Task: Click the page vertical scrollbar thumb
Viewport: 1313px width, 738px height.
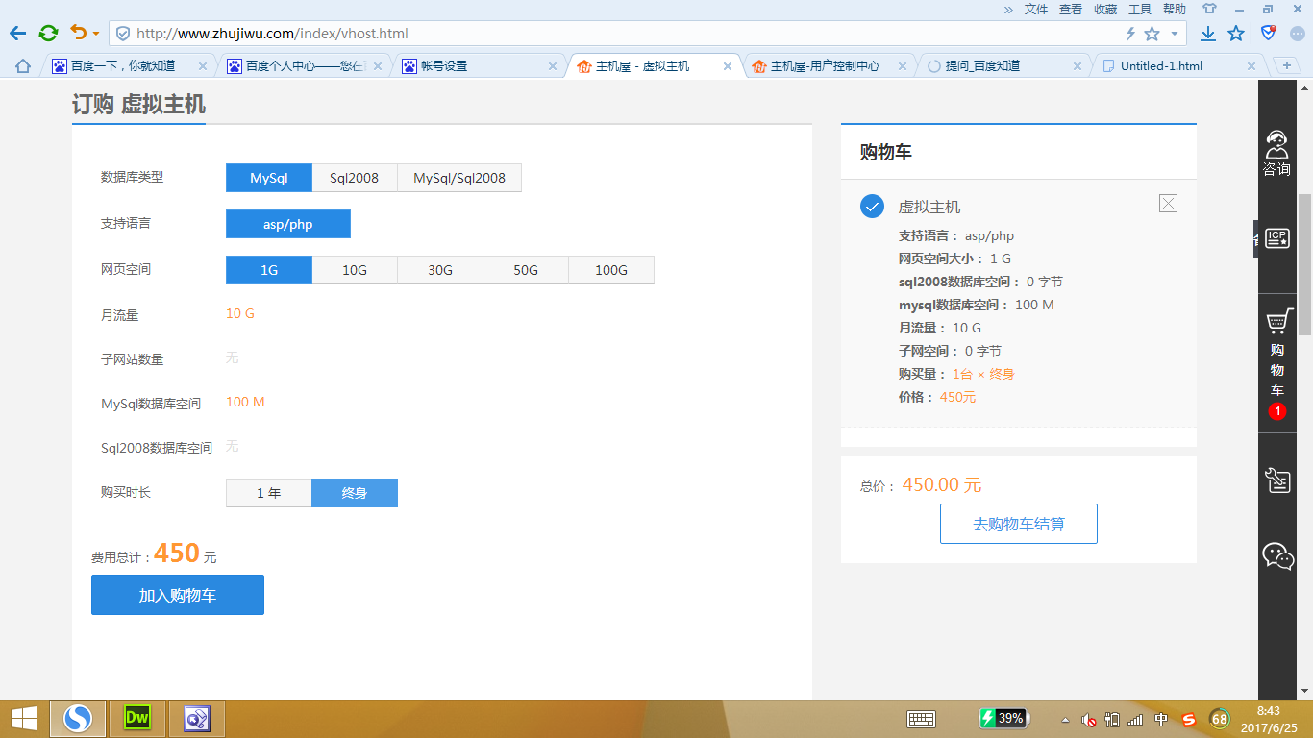Action: (x=1304, y=263)
